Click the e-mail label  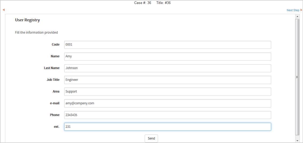[55, 103]
